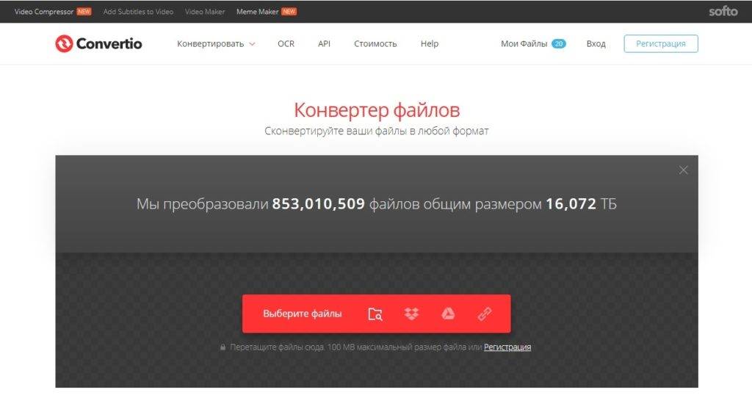
Task: Click the Выберите файлы button
Action: 302,314
